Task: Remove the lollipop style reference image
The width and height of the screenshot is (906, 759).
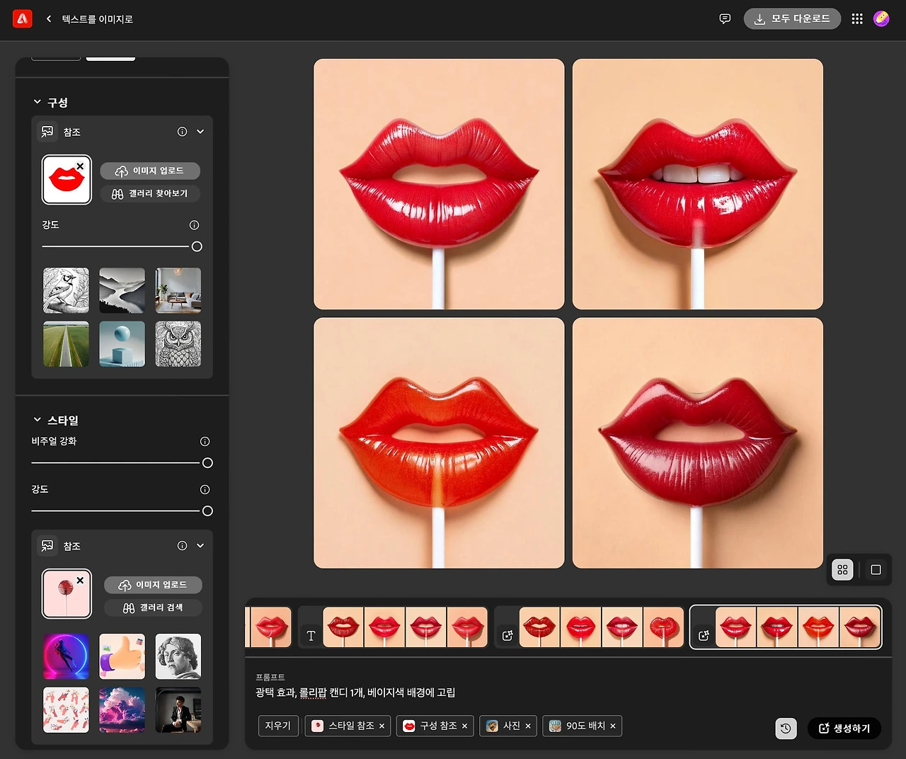Action: click(80, 581)
